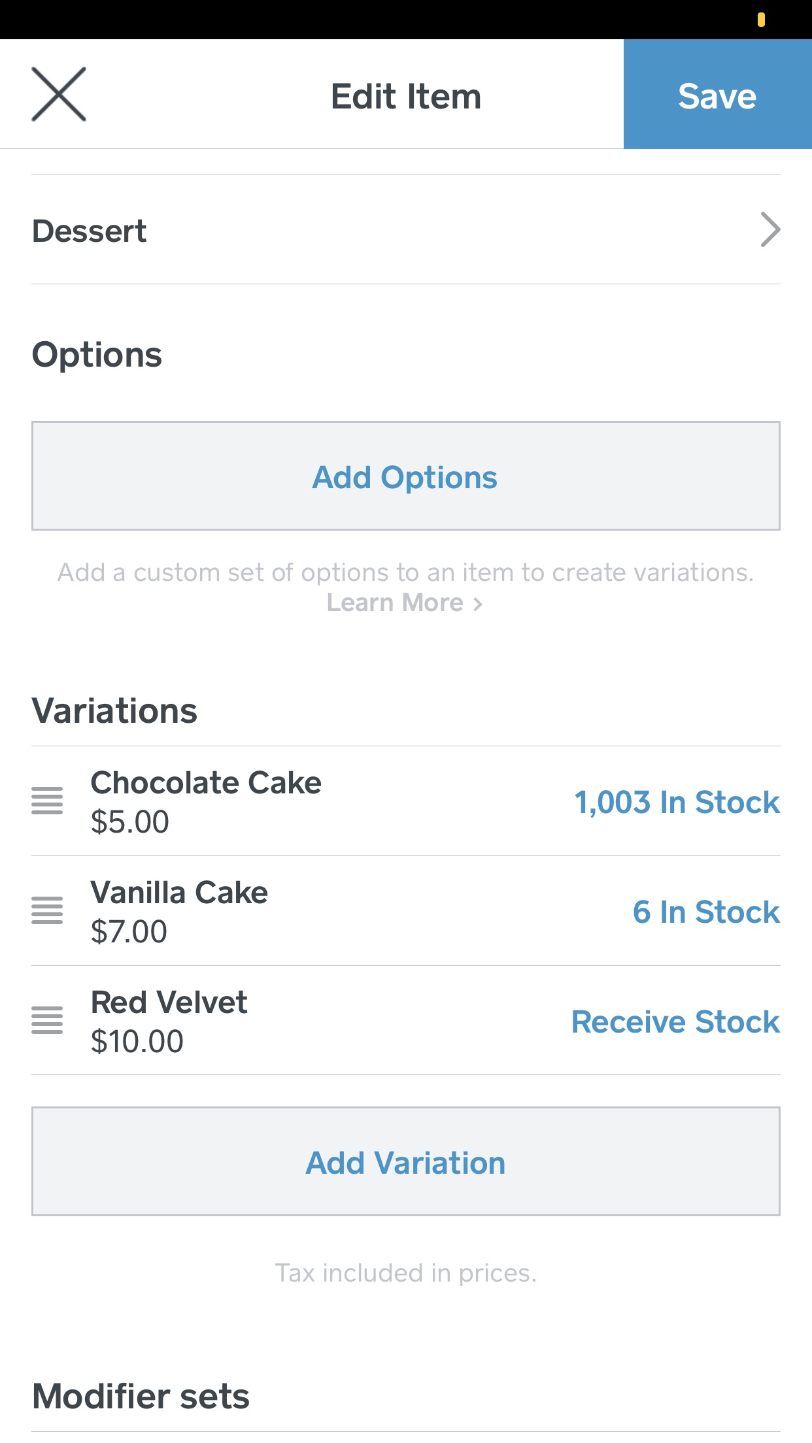Open Chocolate Cake 1,003 In Stock
Screen dimensions: 812x1443
coord(677,802)
